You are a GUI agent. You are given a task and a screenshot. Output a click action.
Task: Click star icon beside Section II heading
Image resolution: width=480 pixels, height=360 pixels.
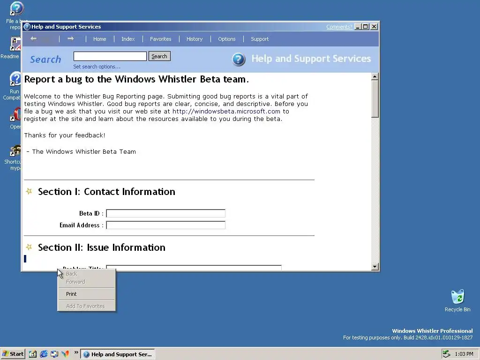[29, 247]
